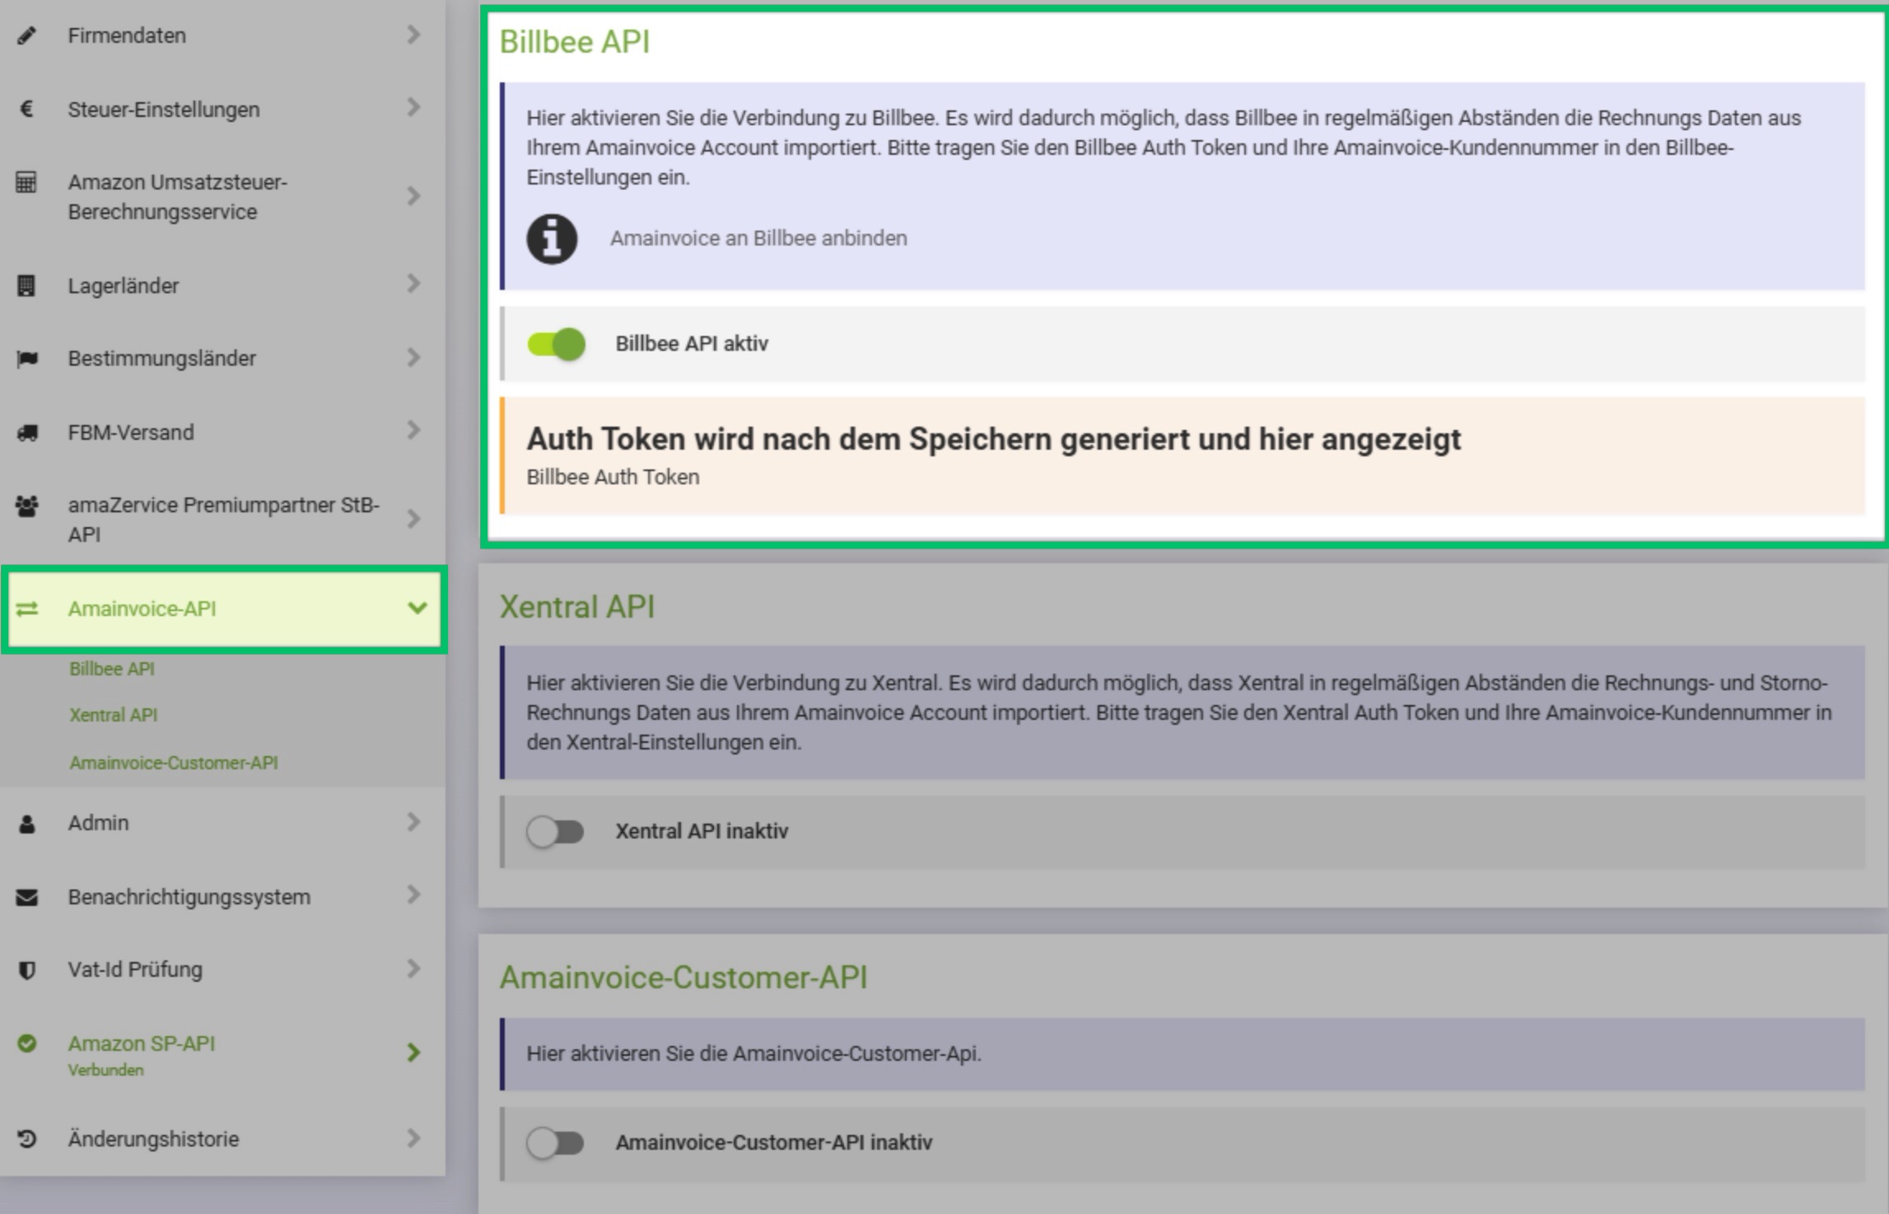Viewport: 1889px width, 1214px height.
Task: Click the black info circle icon
Action: point(552,239)
